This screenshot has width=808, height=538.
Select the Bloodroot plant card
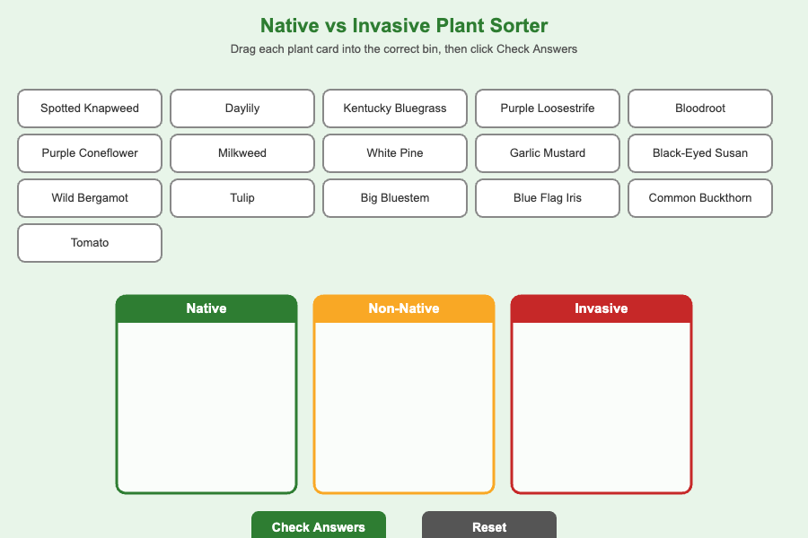(699, 108)
